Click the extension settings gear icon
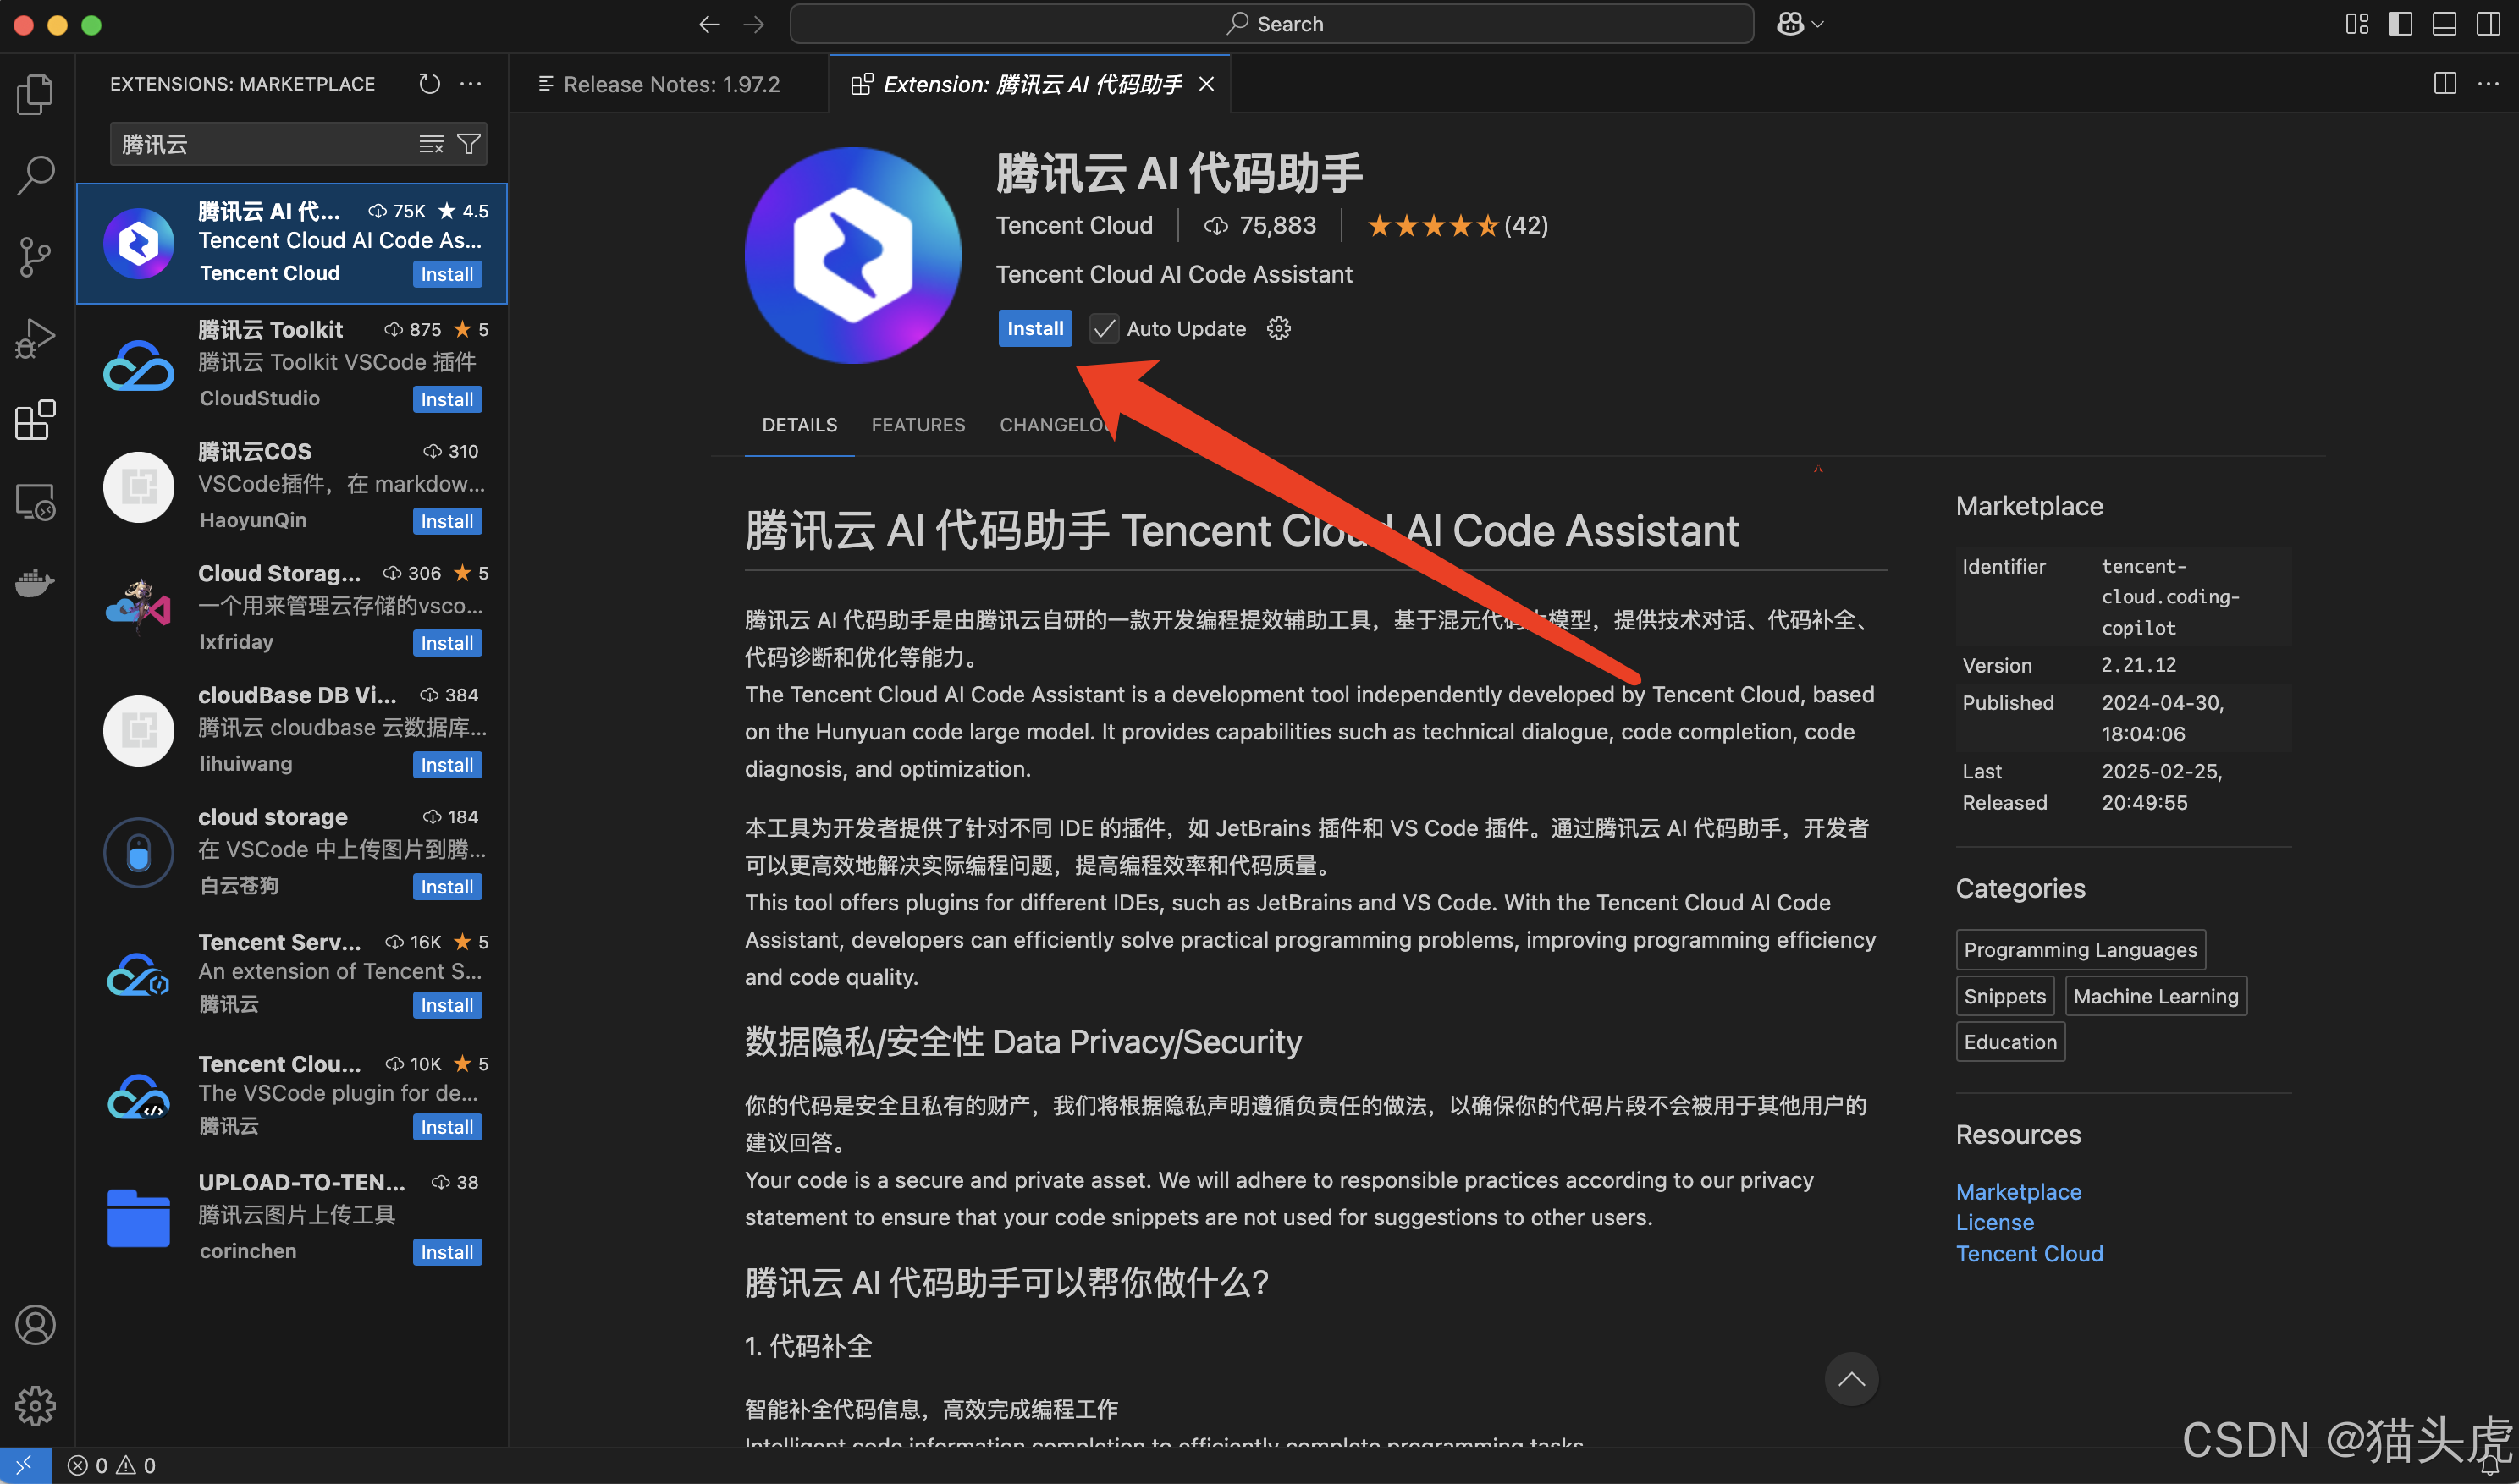Screen dimensions: 2519x1484 coord(1279,328)
